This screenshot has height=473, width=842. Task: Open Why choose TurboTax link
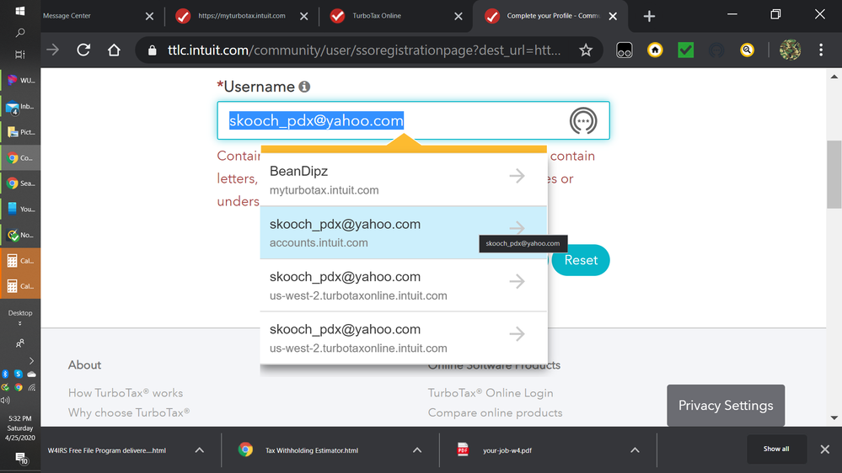click(129, 412)
